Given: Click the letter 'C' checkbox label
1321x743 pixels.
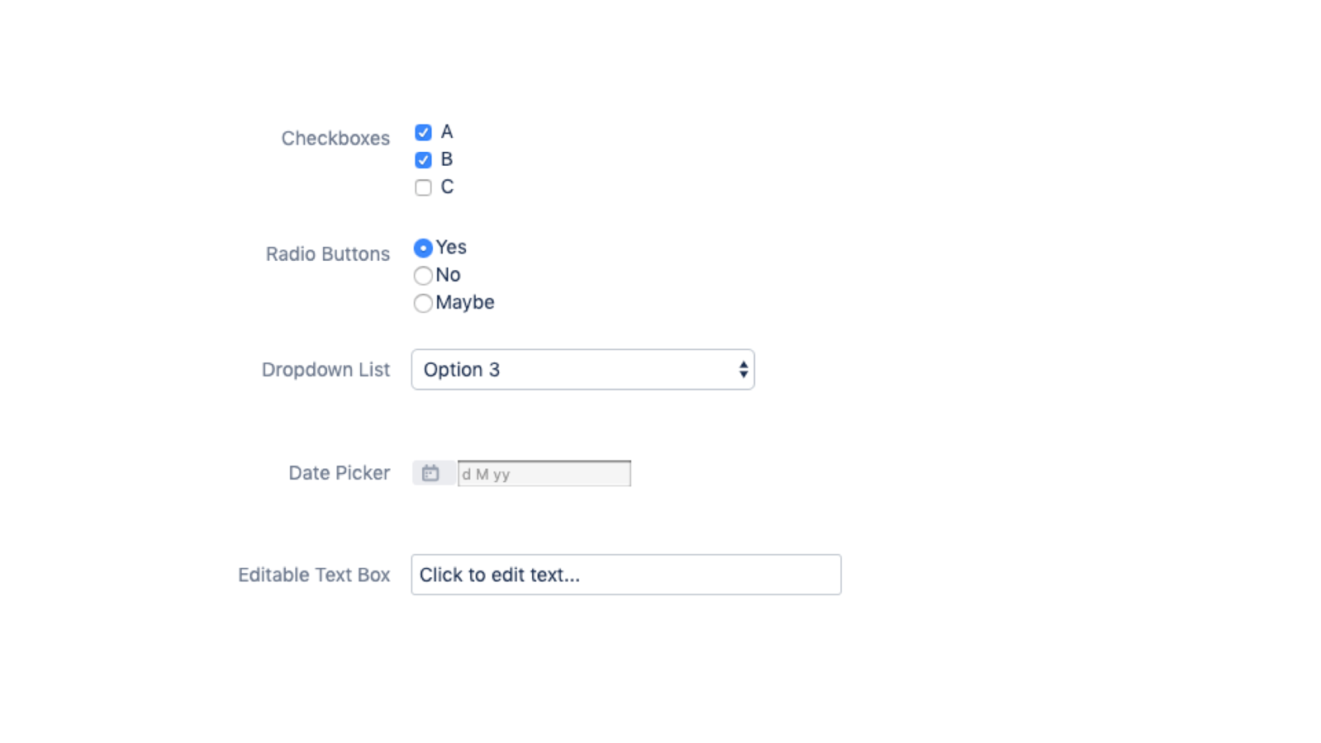Looking at the screenshot, I should [447, 187].
